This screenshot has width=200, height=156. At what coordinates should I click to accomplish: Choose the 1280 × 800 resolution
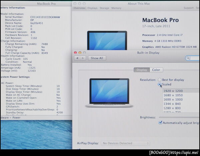tap(181, 108)
